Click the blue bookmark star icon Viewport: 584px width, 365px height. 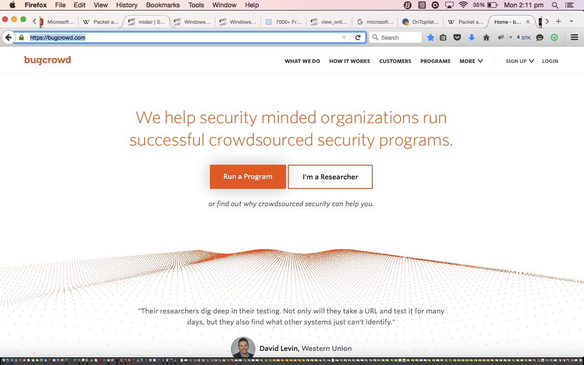(430, 37)
